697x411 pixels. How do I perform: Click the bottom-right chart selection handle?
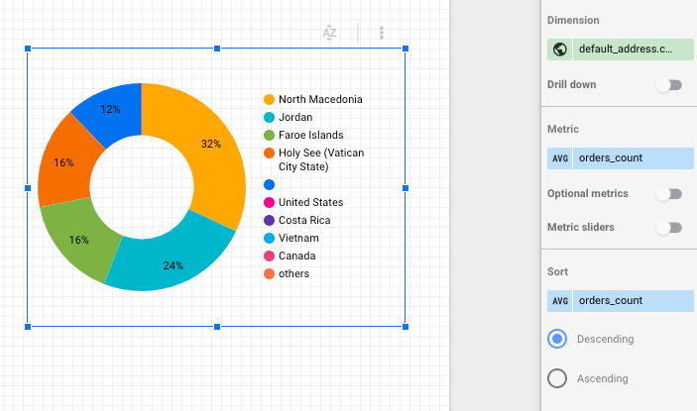406,327
